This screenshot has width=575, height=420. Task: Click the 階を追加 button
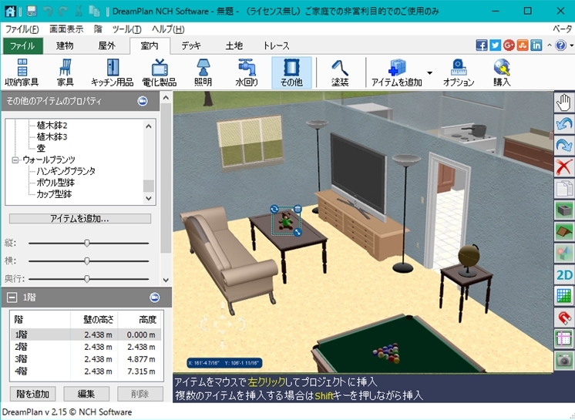[32, 394]
